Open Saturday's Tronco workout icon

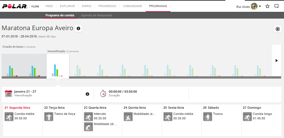point(208,117)
